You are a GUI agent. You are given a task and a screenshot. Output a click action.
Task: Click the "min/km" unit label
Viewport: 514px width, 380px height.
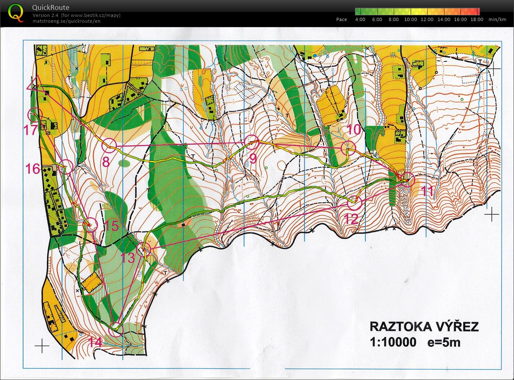[x=497, y=19]
